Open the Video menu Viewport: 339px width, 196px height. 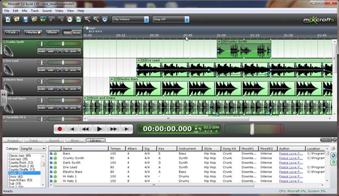tap(59, 10)
